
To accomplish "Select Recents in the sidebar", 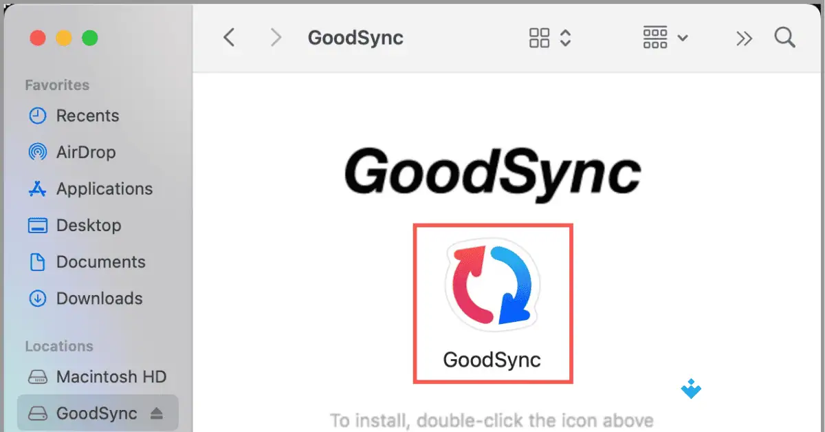I will [88, 116].
